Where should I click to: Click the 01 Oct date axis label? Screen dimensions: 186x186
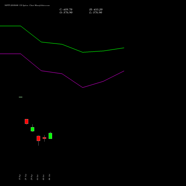[x=38, y=177]
